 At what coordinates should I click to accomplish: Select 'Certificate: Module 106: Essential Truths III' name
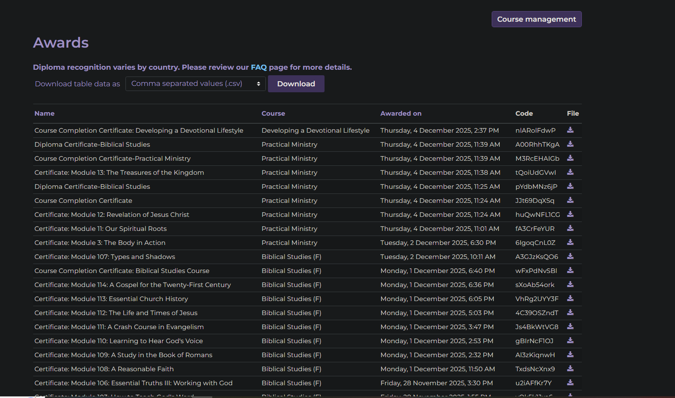point(134,383)
